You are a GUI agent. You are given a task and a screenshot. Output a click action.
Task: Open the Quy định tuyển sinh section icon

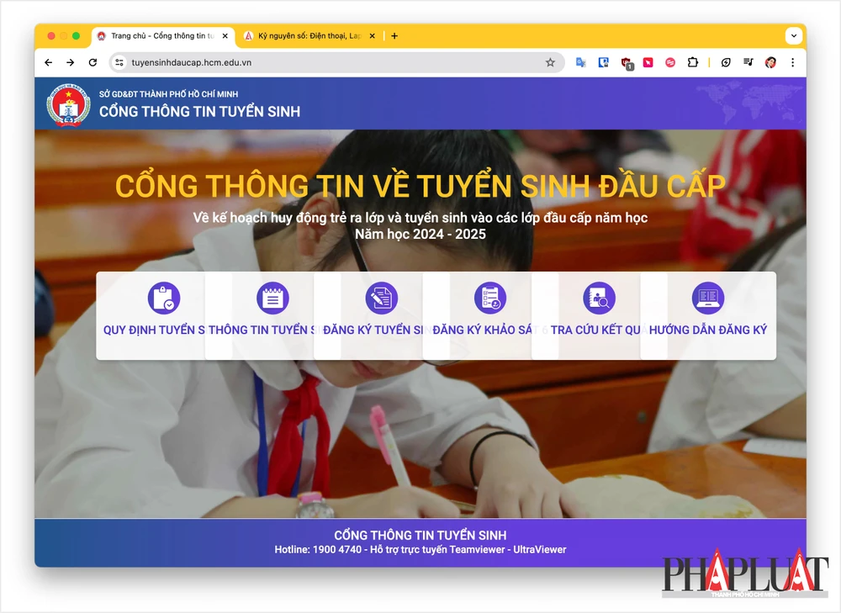point(164,297)
